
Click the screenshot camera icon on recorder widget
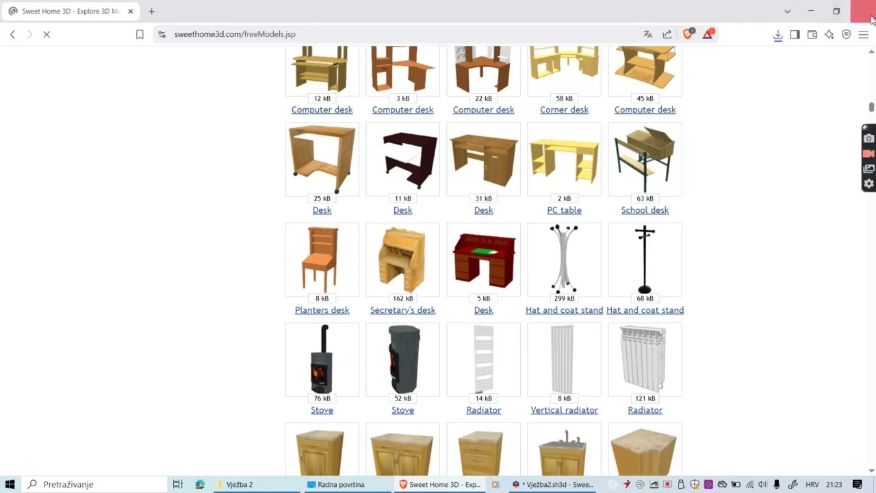pos(869,138)
